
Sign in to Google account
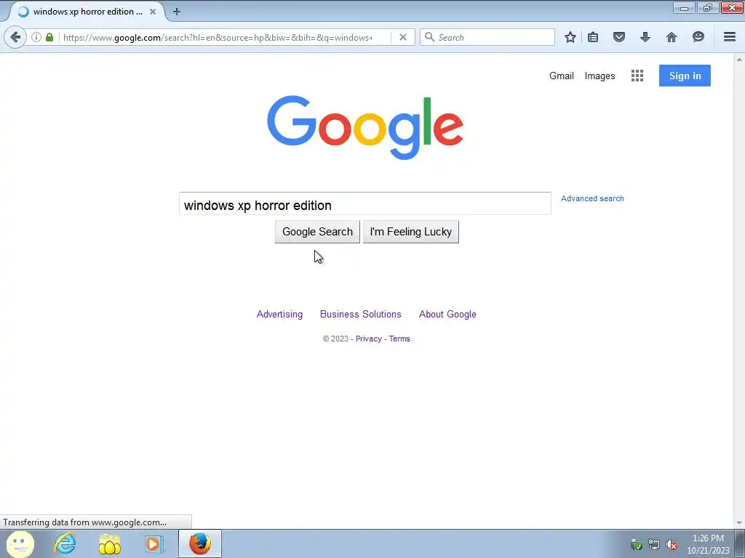point(685,76)
